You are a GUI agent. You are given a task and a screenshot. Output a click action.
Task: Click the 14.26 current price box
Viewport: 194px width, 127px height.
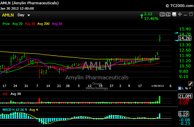(x=185, y=38)
